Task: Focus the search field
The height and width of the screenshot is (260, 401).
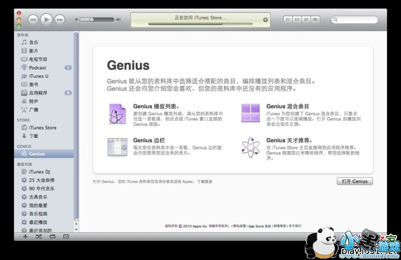Action: [x=355, y=20]
